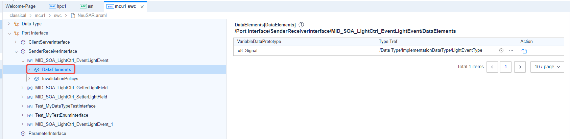Screen dimensions: 570x139
Task: Expand the MID_SOA_LightCtrl_GetterLightField interface
Action: [x=23, y=88]
